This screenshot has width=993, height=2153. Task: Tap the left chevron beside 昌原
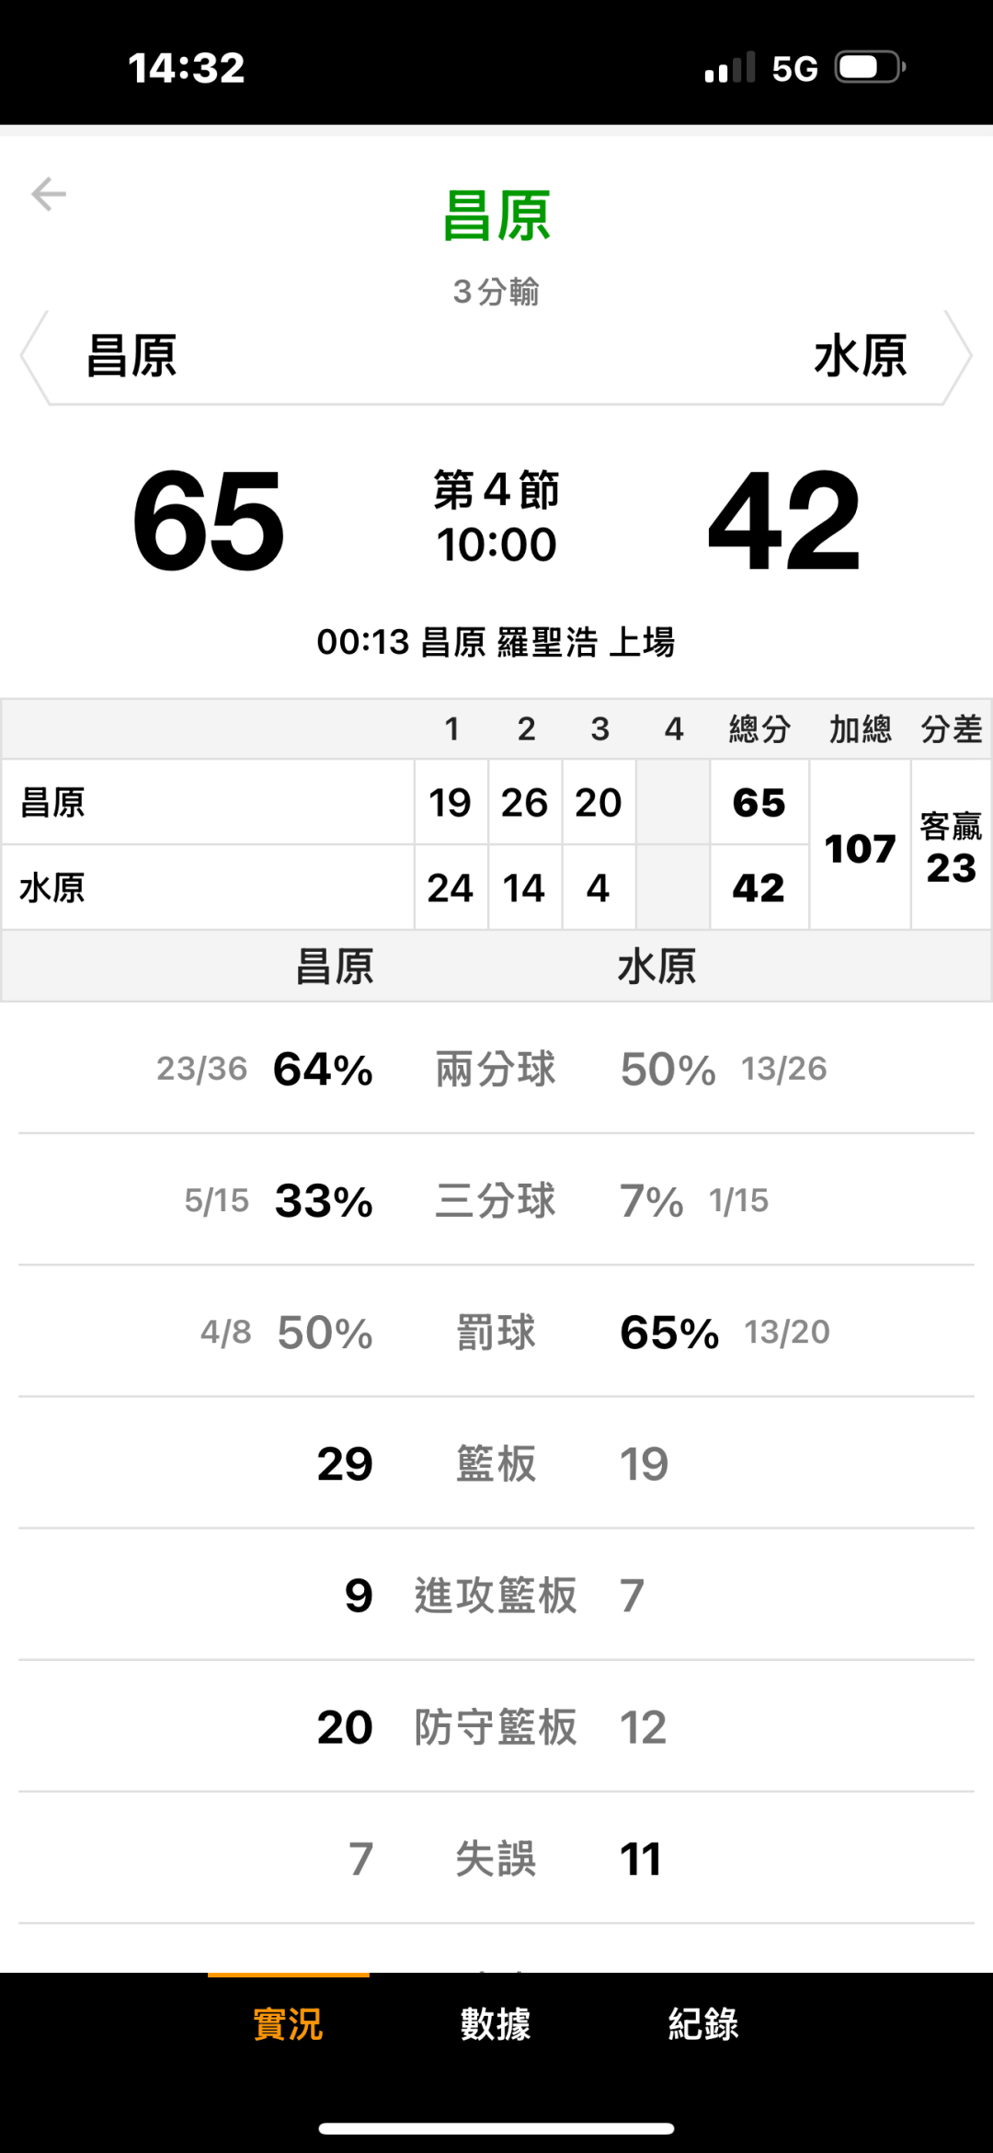click(35, 357)
